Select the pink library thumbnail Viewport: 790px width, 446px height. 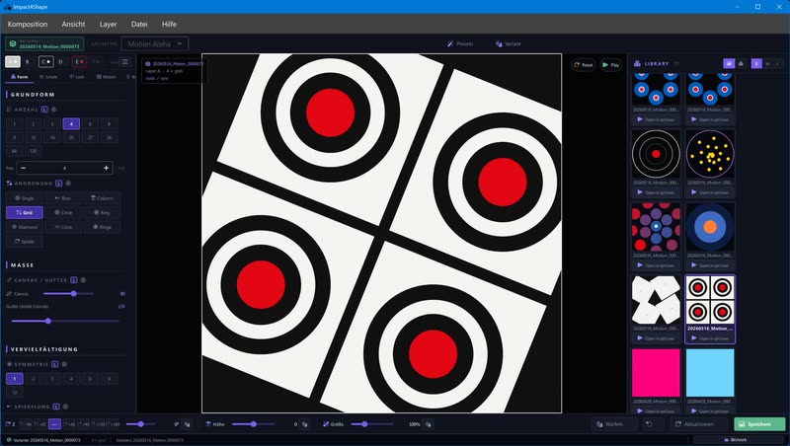click(656, 373)
